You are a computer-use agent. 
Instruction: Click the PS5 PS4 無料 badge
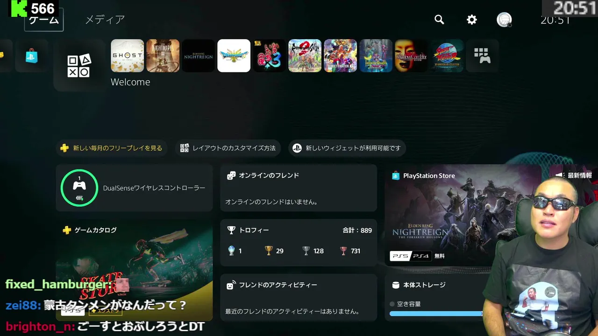(x=417, y=256)
